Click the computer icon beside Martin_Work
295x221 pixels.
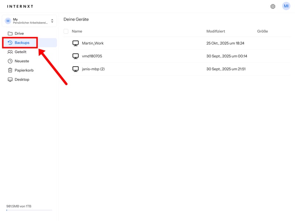(x=76, y=43)
